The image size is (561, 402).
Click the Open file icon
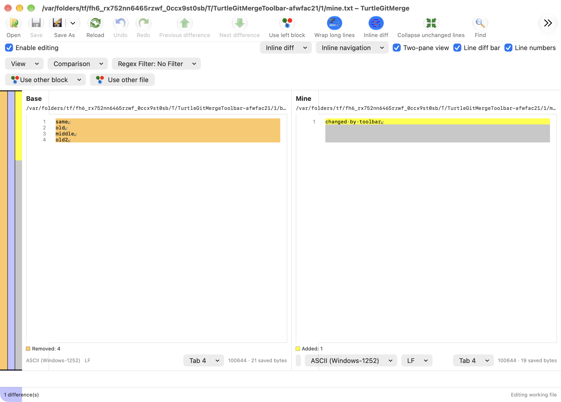(14, 23)
